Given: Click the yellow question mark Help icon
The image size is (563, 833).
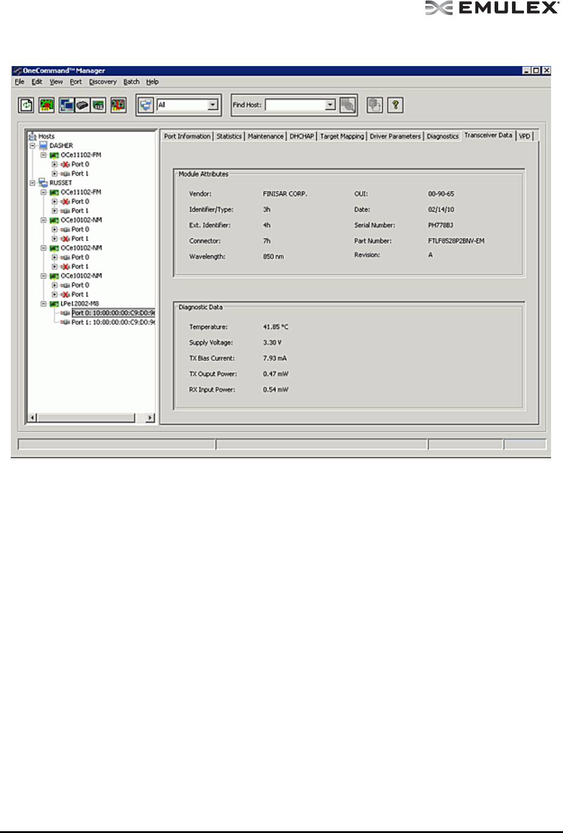Looking at the screenshot, I should (x=396, y=105).
